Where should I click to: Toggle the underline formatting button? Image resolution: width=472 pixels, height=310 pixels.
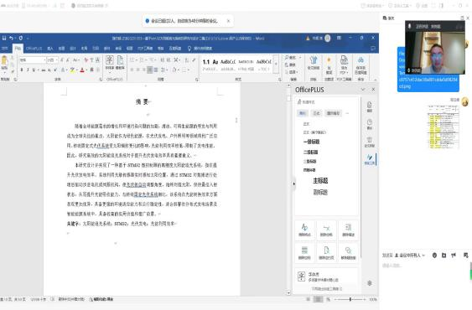click(x=34, y=70)
